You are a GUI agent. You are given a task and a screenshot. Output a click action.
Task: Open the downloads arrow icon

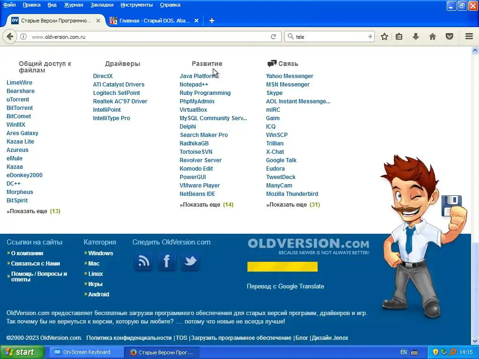pos(416,36)
